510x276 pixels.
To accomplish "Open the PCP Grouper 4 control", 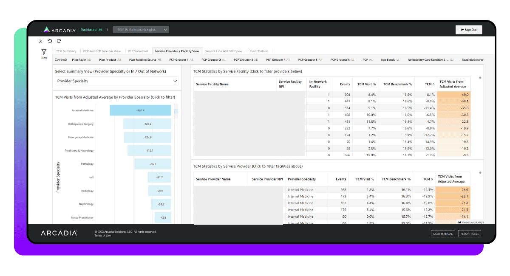I will tap(278, 60).
